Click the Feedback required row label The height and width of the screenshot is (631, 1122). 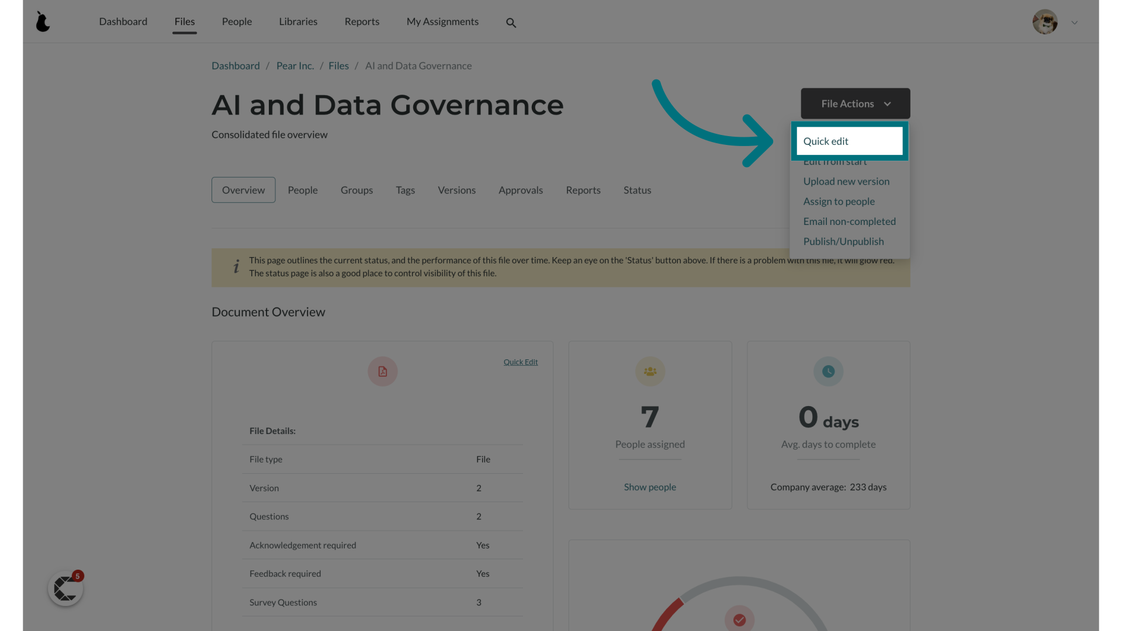coord(285,574)
